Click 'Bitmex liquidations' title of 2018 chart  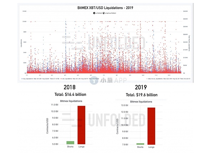click(x=71, y=101)
